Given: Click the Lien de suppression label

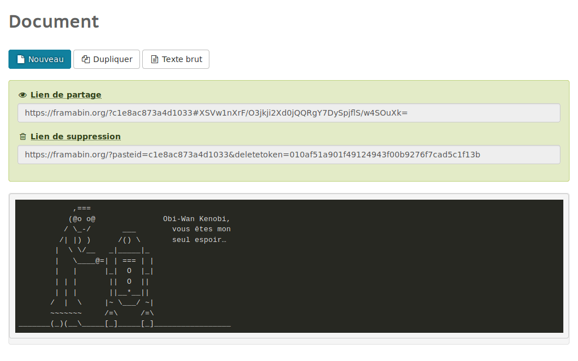Looking at the screenshot, I should click(76, 137).
